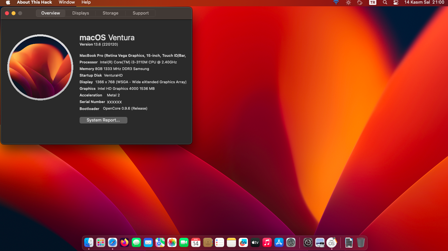Open the Music app in dock
The height and width of the screenshot is (251, 448).
[x=267, y=242]
